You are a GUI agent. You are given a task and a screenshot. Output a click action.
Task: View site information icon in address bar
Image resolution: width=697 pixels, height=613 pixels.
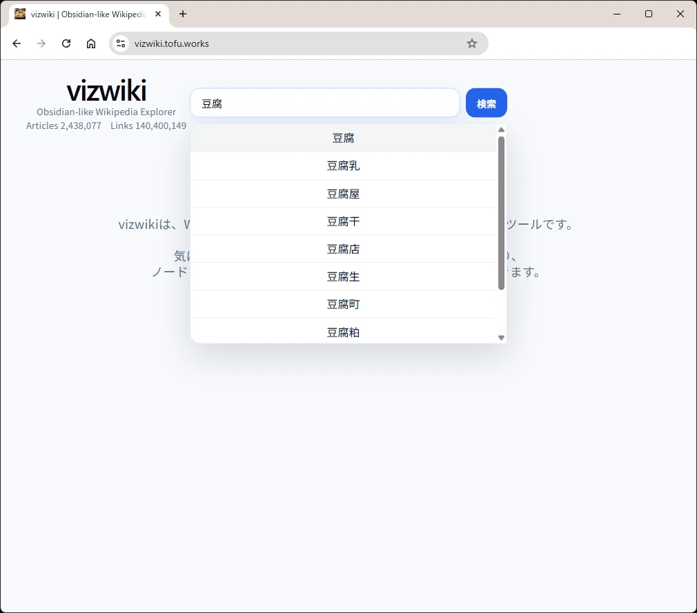(x=121, y=43)
